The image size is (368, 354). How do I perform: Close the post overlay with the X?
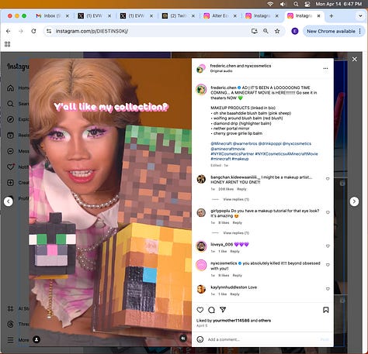click(355, 59)
